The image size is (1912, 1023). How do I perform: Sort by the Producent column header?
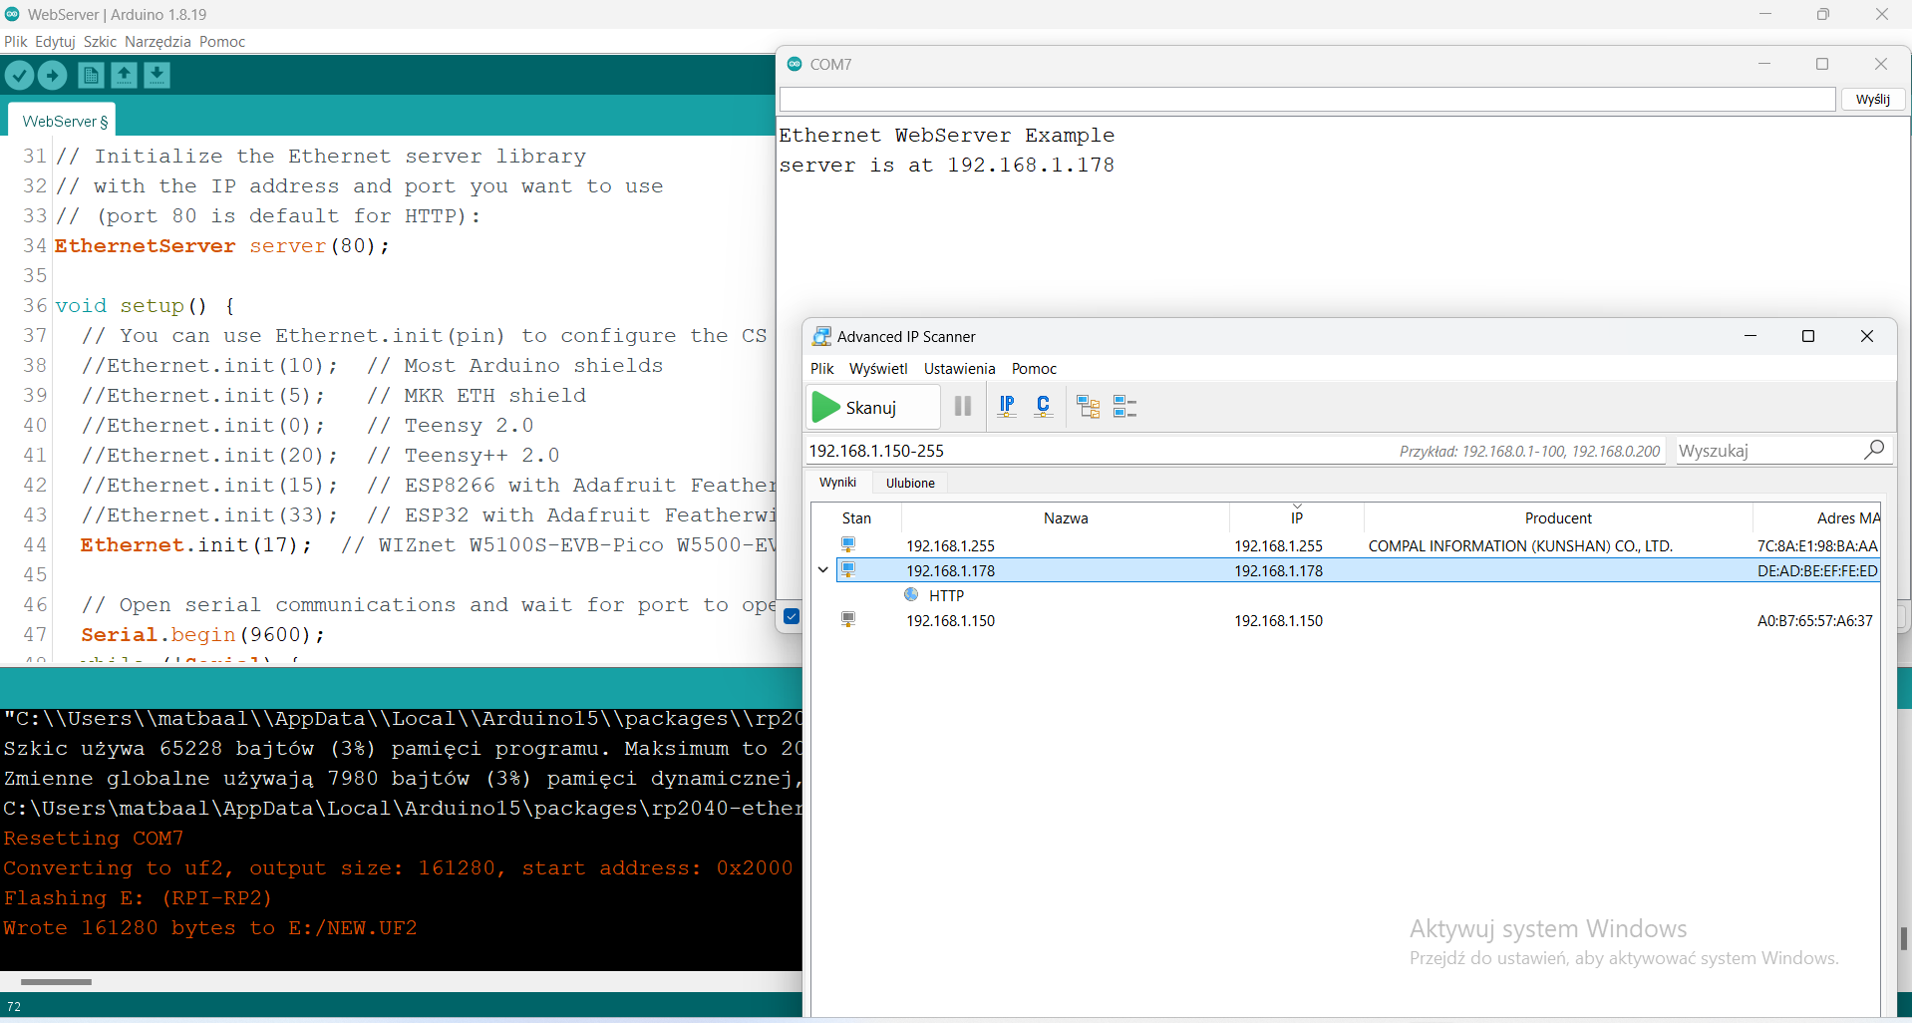(1558, 517)
